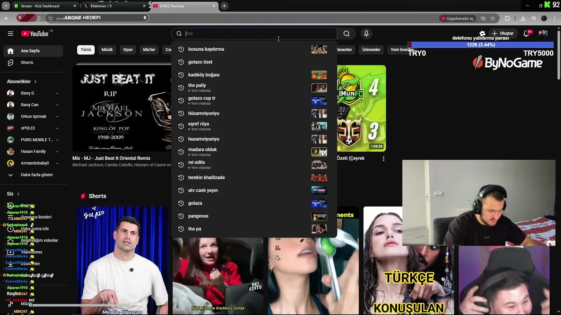Viewport: 561px width, 315px height.
Task: Bookmark this page with the star icon
Action: coord(493,18)
